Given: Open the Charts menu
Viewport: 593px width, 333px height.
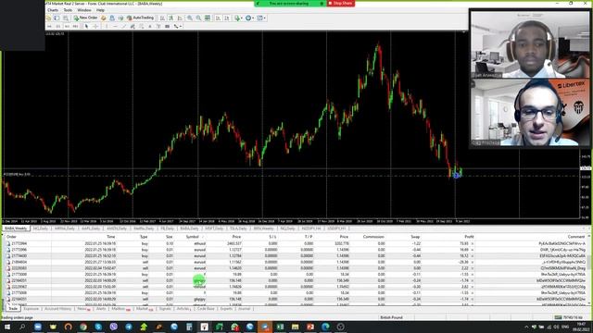Looking at the screenshot, I should click(53, 10).
